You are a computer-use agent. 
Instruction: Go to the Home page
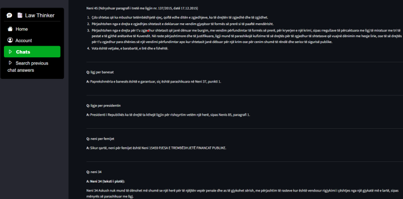(21, 29)
